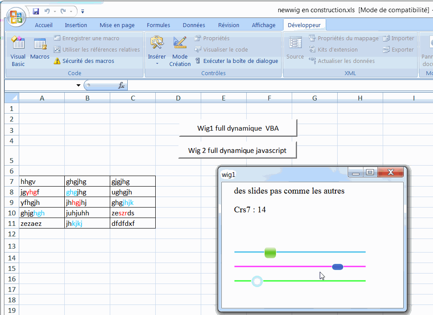
Task: Expand the Name Box dropdown
Action: 78,85
